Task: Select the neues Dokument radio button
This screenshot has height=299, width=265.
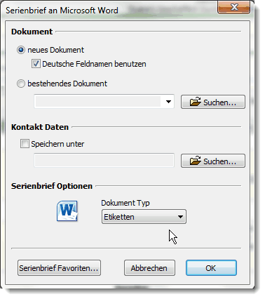Action: pyautogui.click(x=21, y=50)
